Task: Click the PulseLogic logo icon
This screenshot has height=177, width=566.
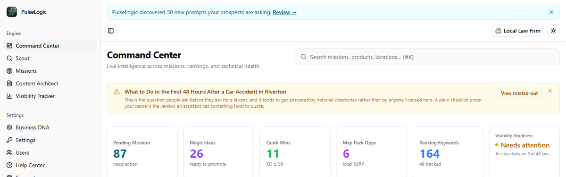Action: click(12, 12)
